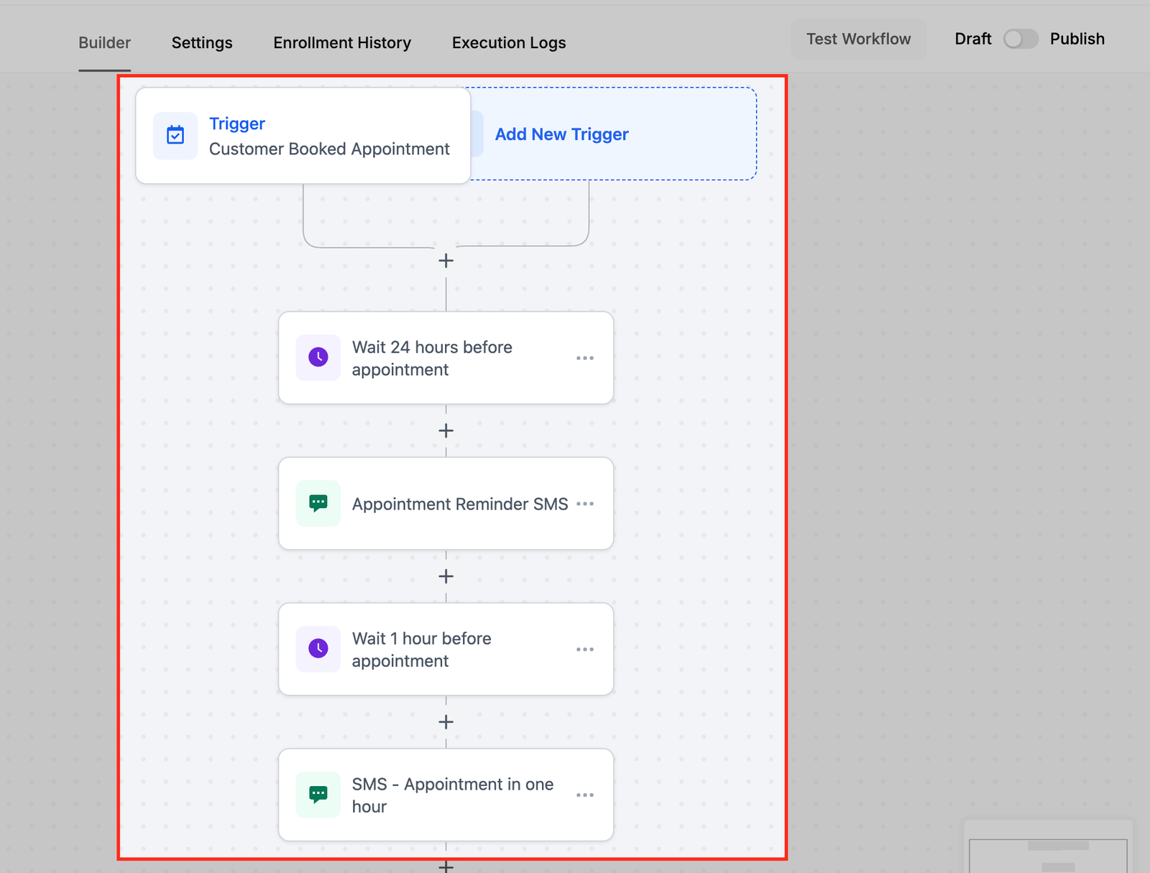Click SMS bubble icon on Appointment Reminder SMS

point(318,503)
